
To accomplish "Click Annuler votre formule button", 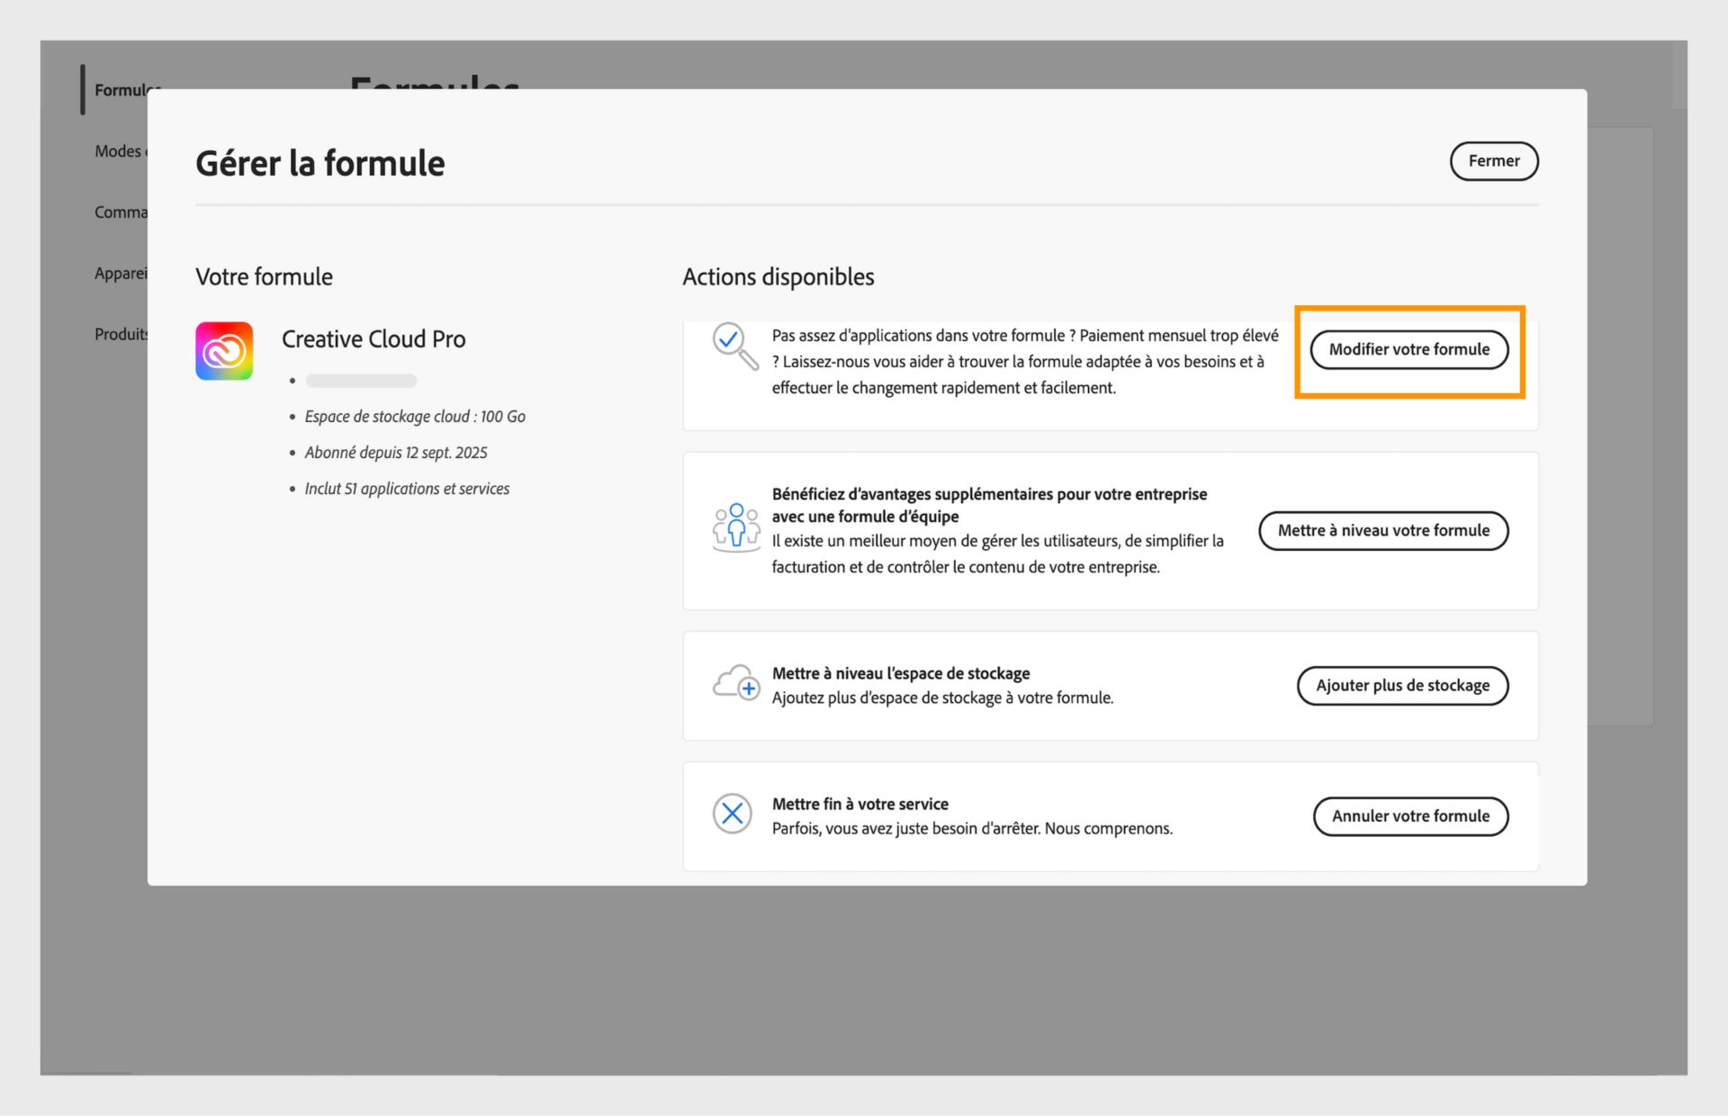I will coord(1410,815).
